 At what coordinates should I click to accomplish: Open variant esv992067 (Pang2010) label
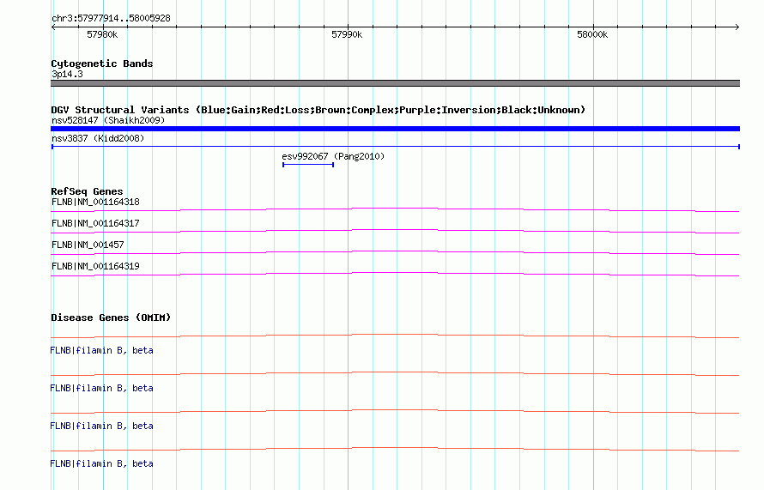click(333, 156)
